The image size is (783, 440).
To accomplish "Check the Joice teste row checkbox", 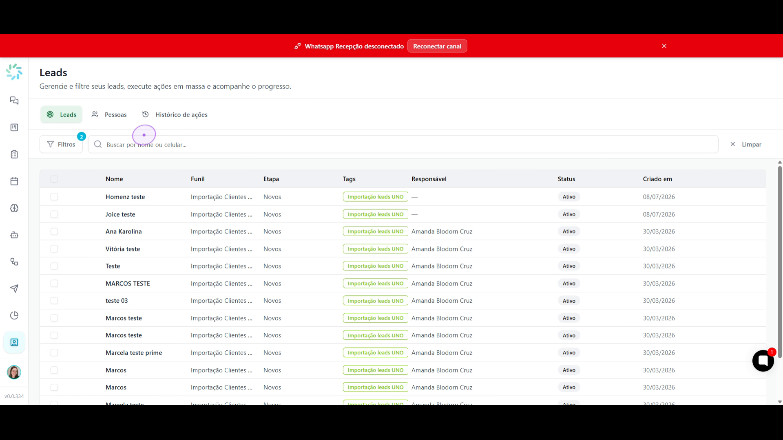I will pyautogui.click(x=54, y=214).
